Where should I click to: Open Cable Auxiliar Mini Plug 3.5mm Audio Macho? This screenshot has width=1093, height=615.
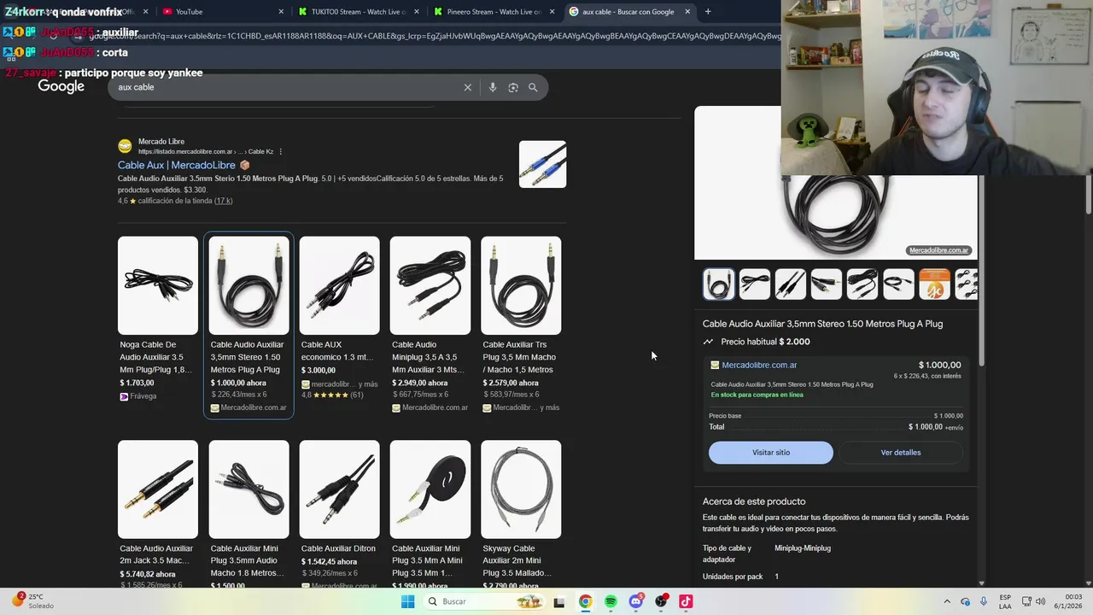click(248, 512)
